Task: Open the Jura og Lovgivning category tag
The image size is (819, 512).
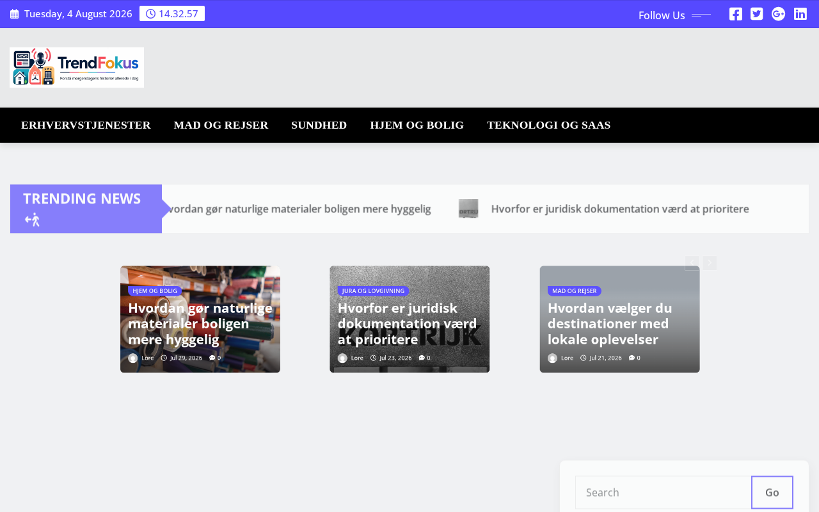Action: point(374,291)
